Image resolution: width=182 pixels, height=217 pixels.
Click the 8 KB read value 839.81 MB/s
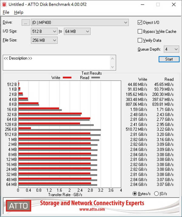point(163,104)
